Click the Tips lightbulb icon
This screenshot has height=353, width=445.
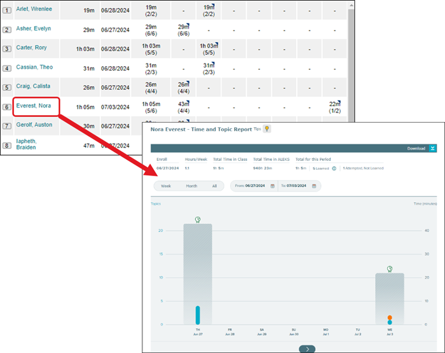click(x=268, y=129)
